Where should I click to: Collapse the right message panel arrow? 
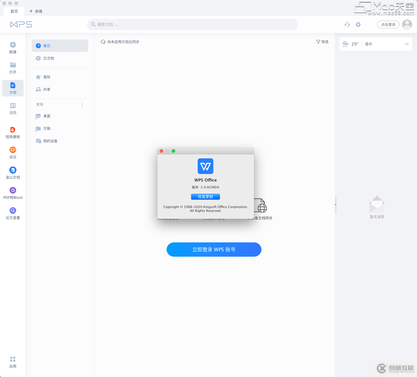(336, 205)
